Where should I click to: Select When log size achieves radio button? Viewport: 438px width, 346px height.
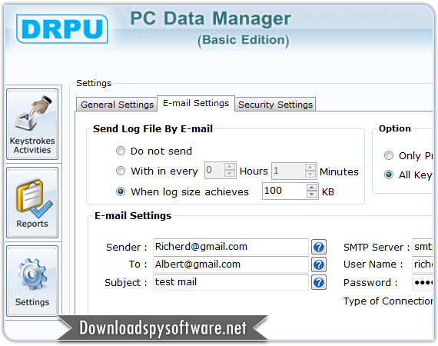click(x=121, y=191)
